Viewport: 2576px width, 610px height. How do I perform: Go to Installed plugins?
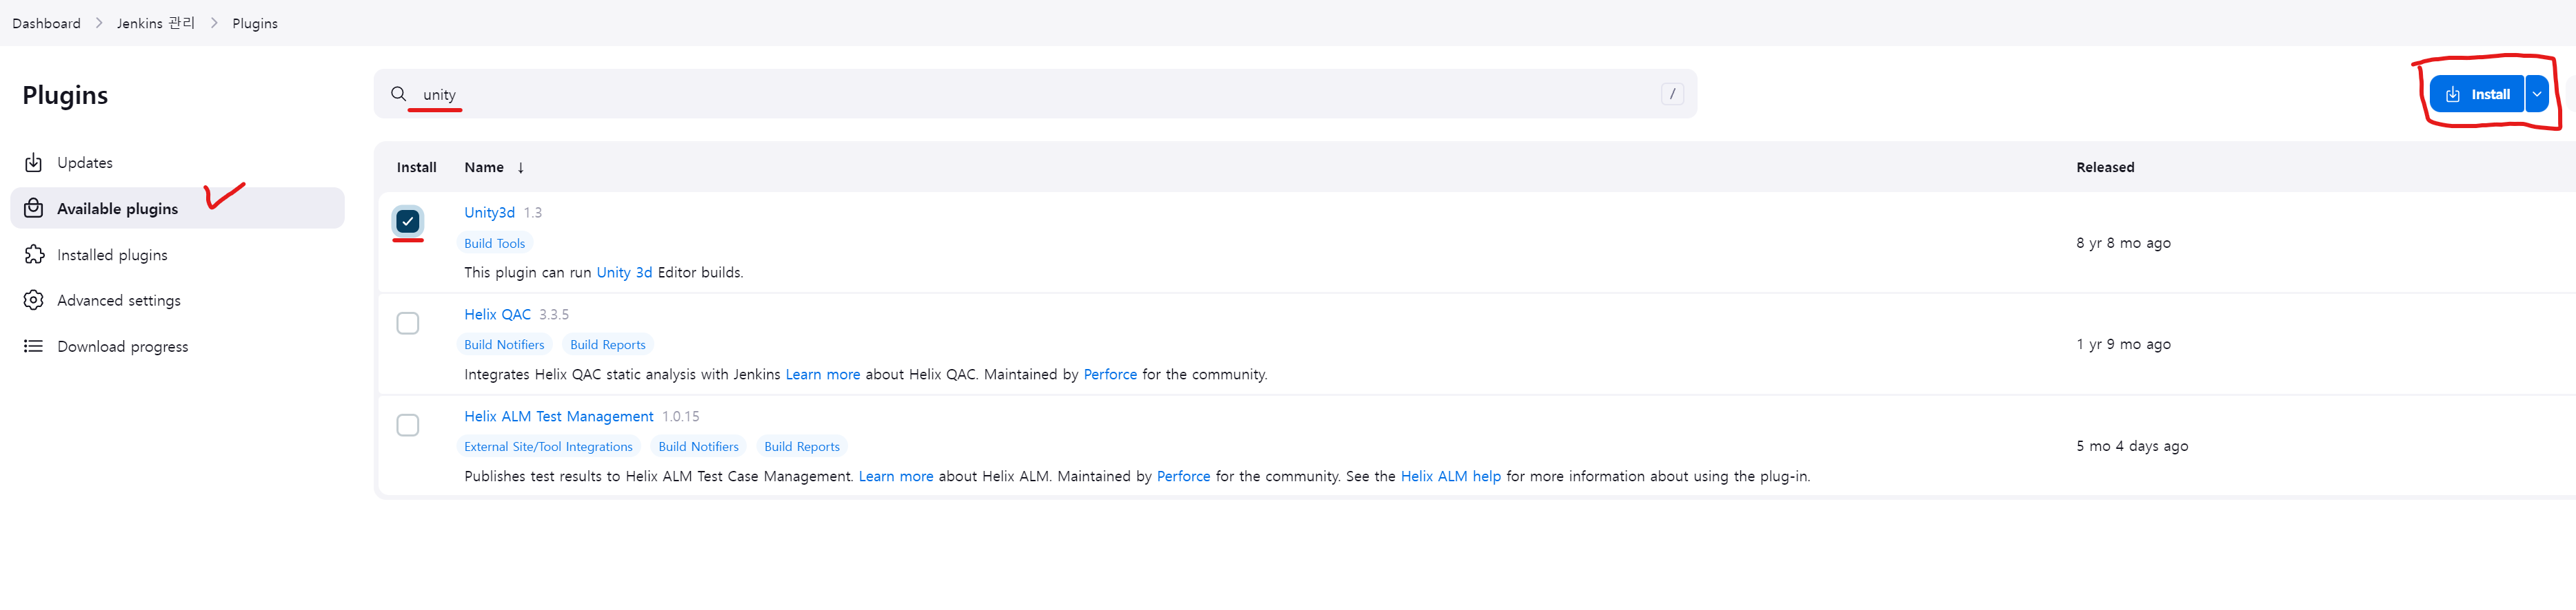pyautogui.click(x=178, y=255)
